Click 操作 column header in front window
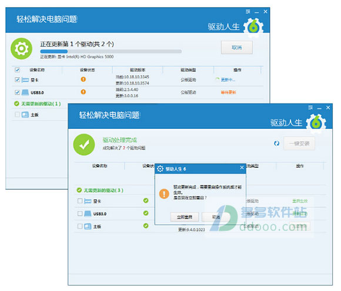The height and width of the screenshot is (291, 341). click(300, 166)
